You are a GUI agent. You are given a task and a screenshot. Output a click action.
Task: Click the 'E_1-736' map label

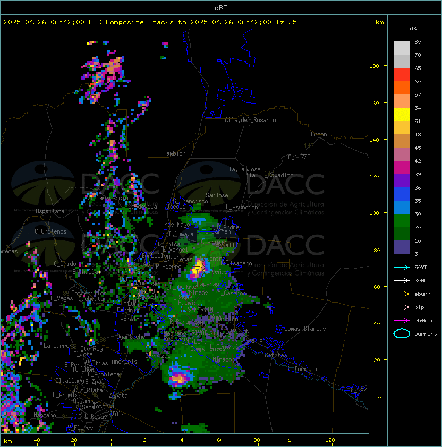[299, 157]
